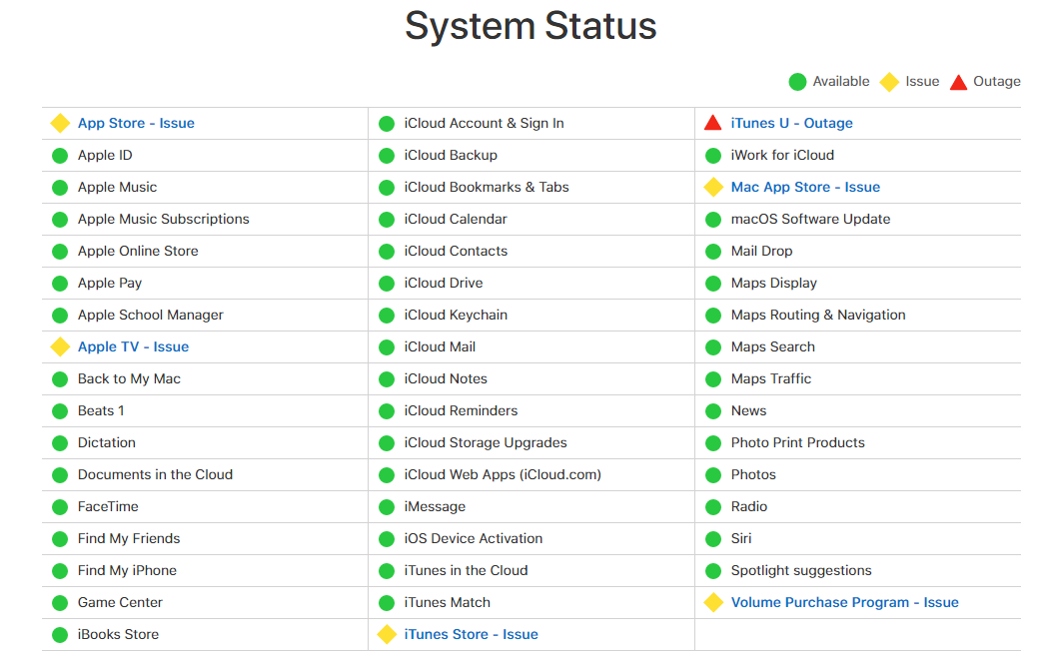Click the green dot beside iWork for iCloud

coord(713,156)
